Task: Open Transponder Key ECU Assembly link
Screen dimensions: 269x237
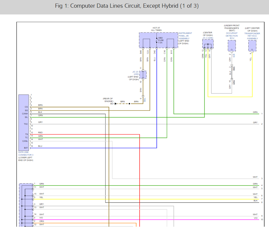Action: (x=252, y=36)
